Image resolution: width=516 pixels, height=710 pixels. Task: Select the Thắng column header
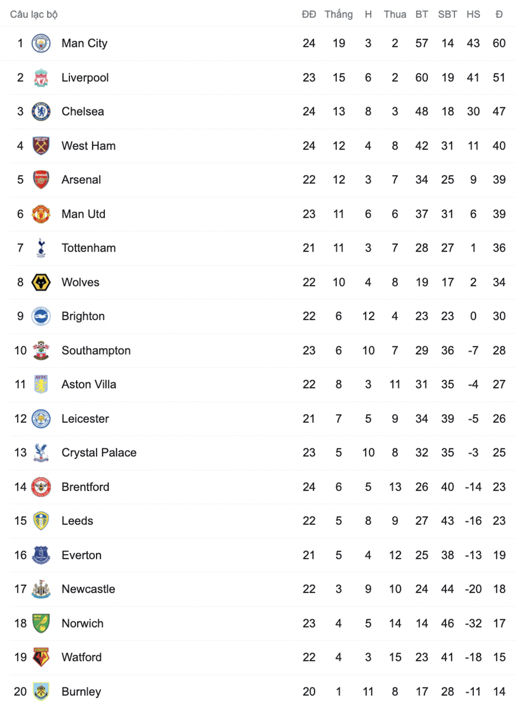point(339,14)
